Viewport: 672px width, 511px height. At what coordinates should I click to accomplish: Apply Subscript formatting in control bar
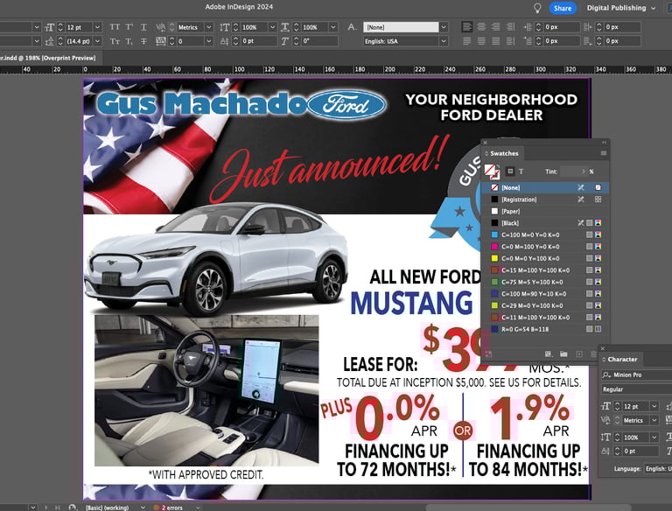129,41
